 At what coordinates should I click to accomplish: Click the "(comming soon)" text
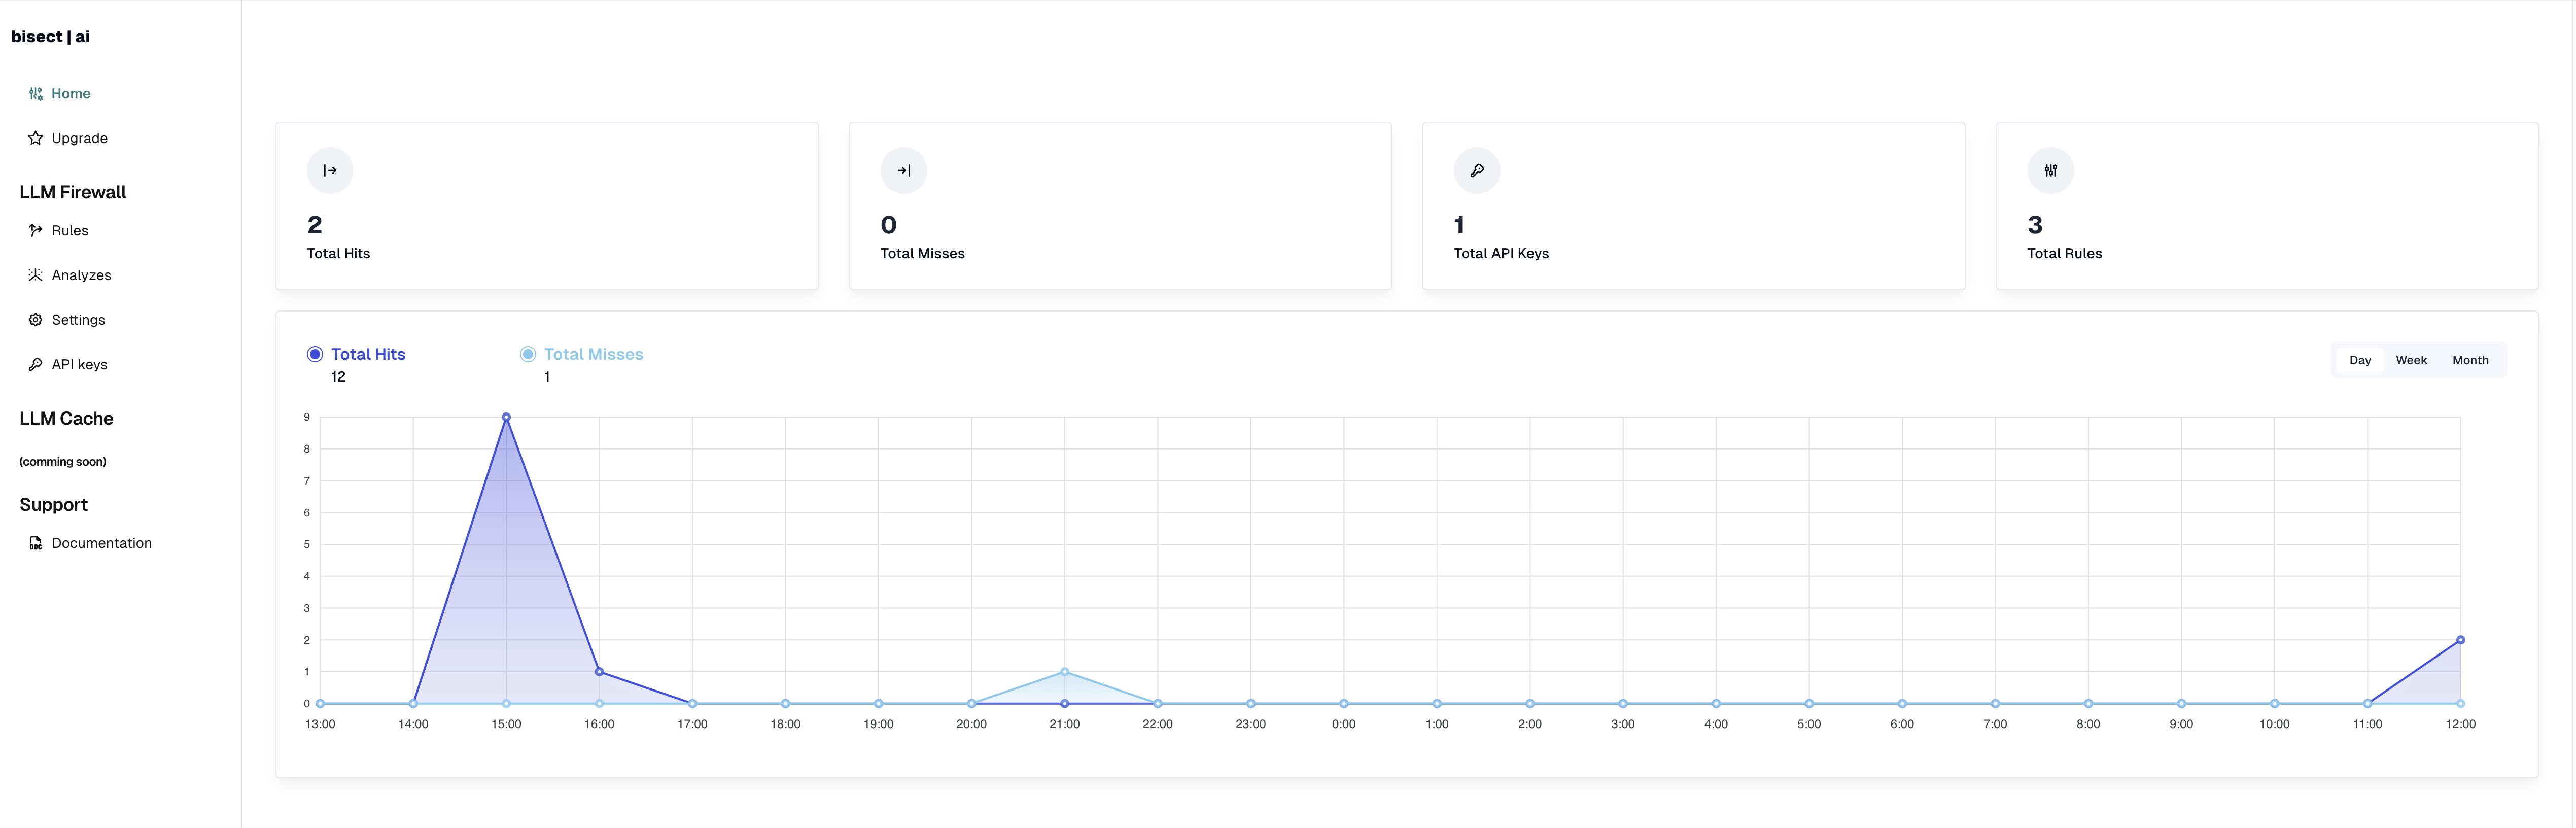click(63, 462)
